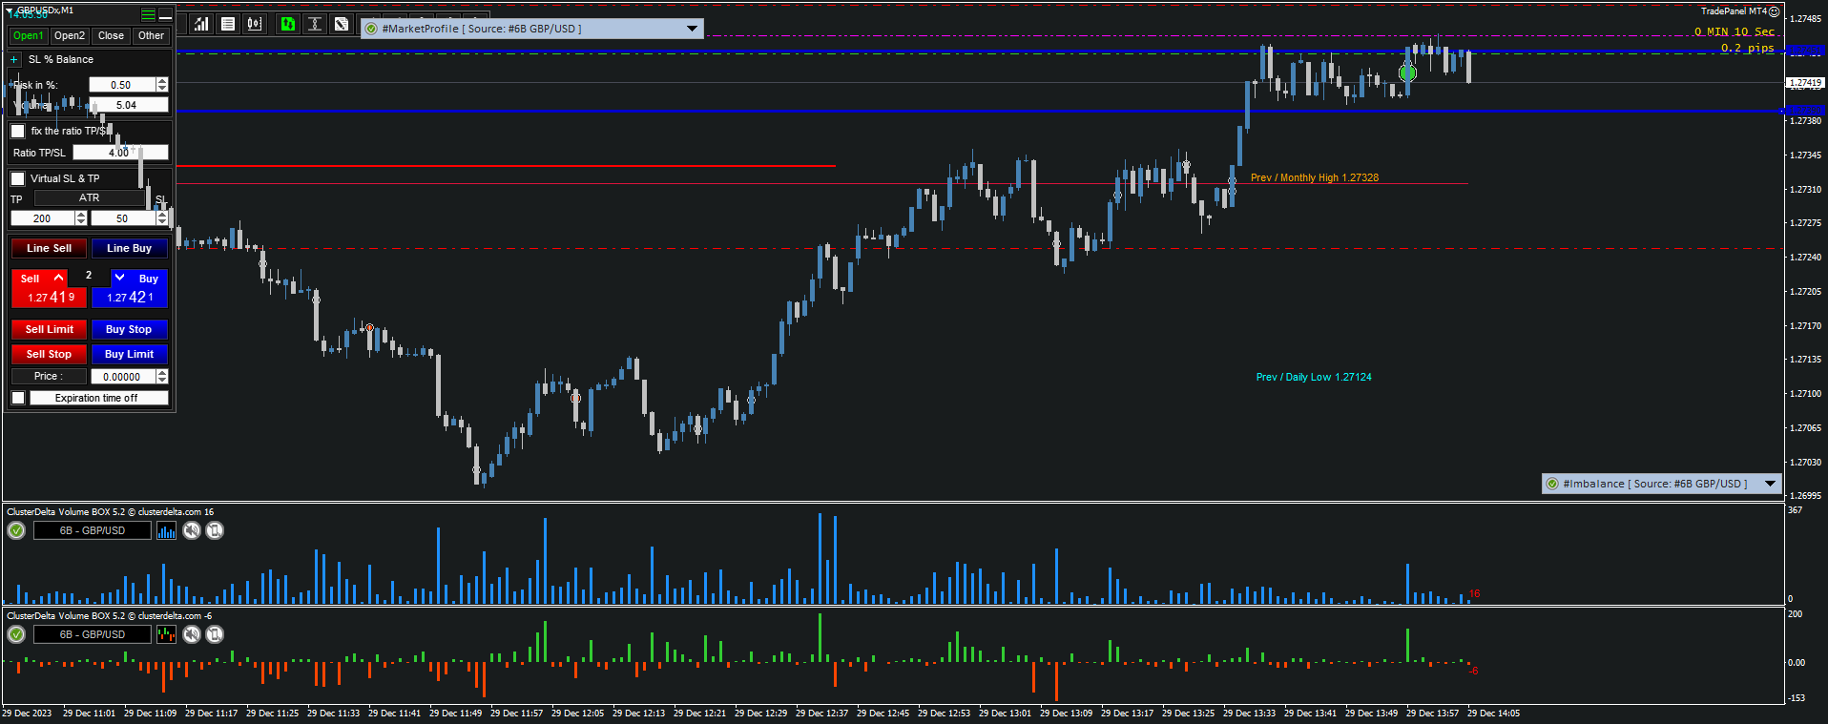Enable the fix the ratio TP/SL checkbox
The width and height of the screenshot is (1828, 724).
click(18, 132)
